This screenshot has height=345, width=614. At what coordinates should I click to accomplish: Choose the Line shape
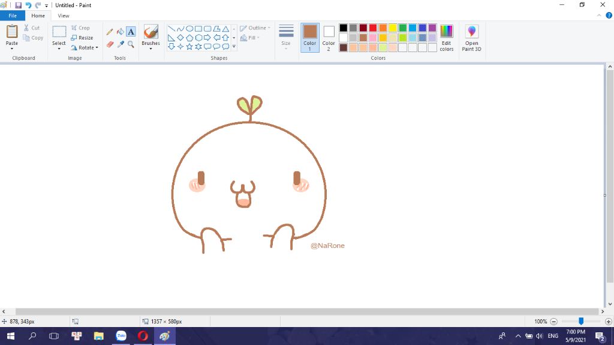coord(171,29)
